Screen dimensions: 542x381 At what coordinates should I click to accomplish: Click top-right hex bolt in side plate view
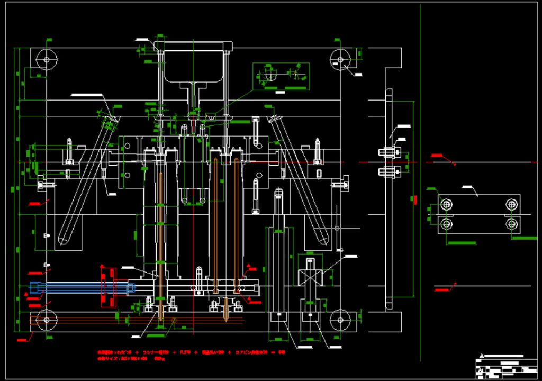(x=511, y=204)
